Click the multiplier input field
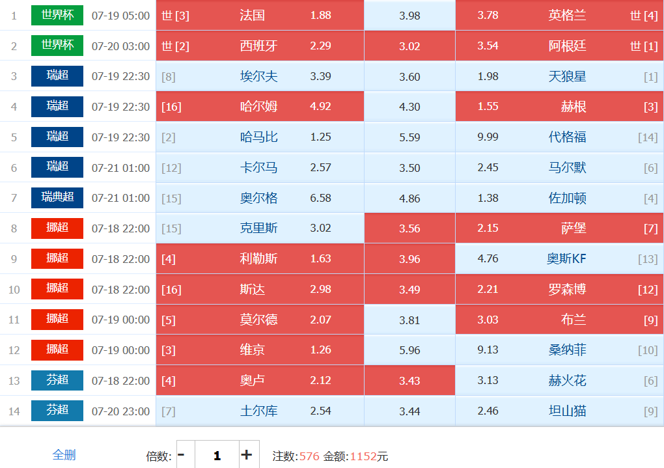 [217, 455]
